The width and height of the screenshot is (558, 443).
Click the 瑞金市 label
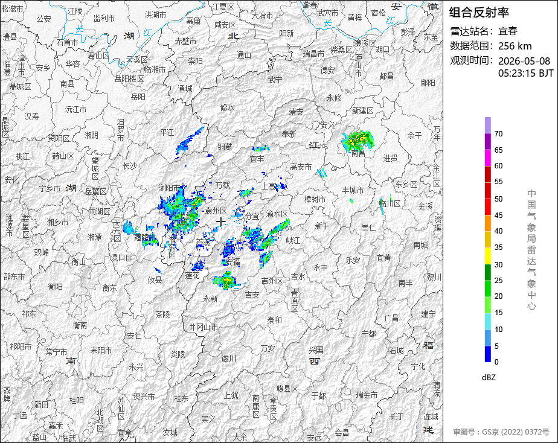point(367,395)
